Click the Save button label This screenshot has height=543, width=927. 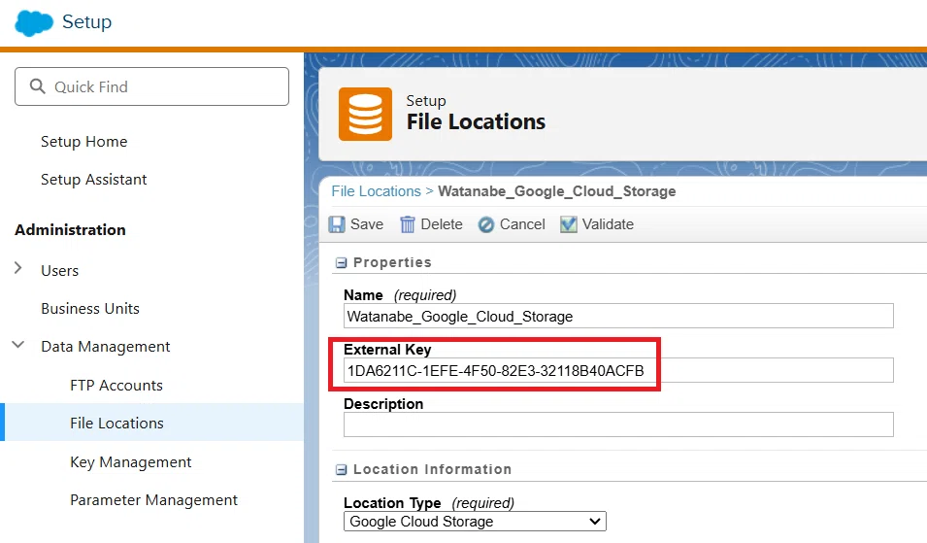[x=367, y=224]
